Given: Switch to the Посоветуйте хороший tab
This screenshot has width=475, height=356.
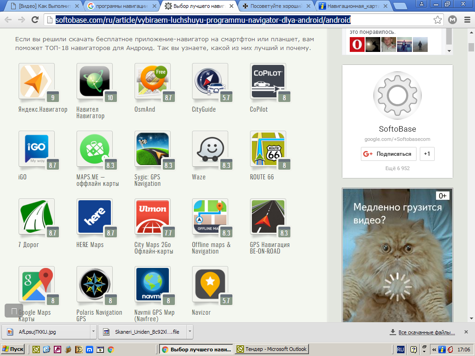Looking at the screenshot, I should (x=276, y=6).
